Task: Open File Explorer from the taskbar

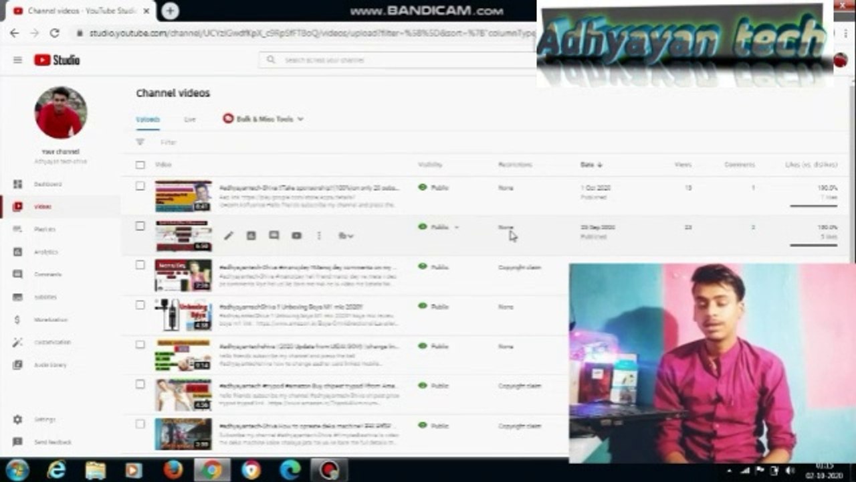Action: (x=96, y=470)
